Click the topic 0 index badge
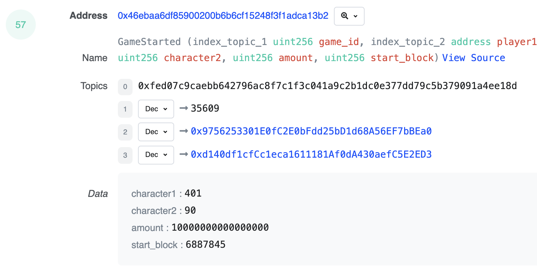 coord(125,87)
